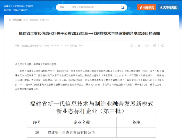Click 福建明一生态营养品有限公司 cell
This screenshot has height=140, width=182.
point(82,132)
